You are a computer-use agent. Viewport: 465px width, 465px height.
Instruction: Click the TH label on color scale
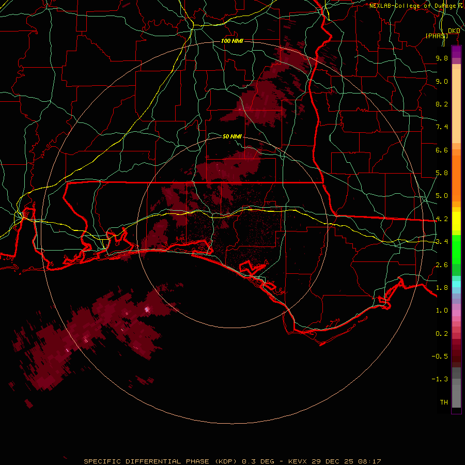click(x=444, y=402)
